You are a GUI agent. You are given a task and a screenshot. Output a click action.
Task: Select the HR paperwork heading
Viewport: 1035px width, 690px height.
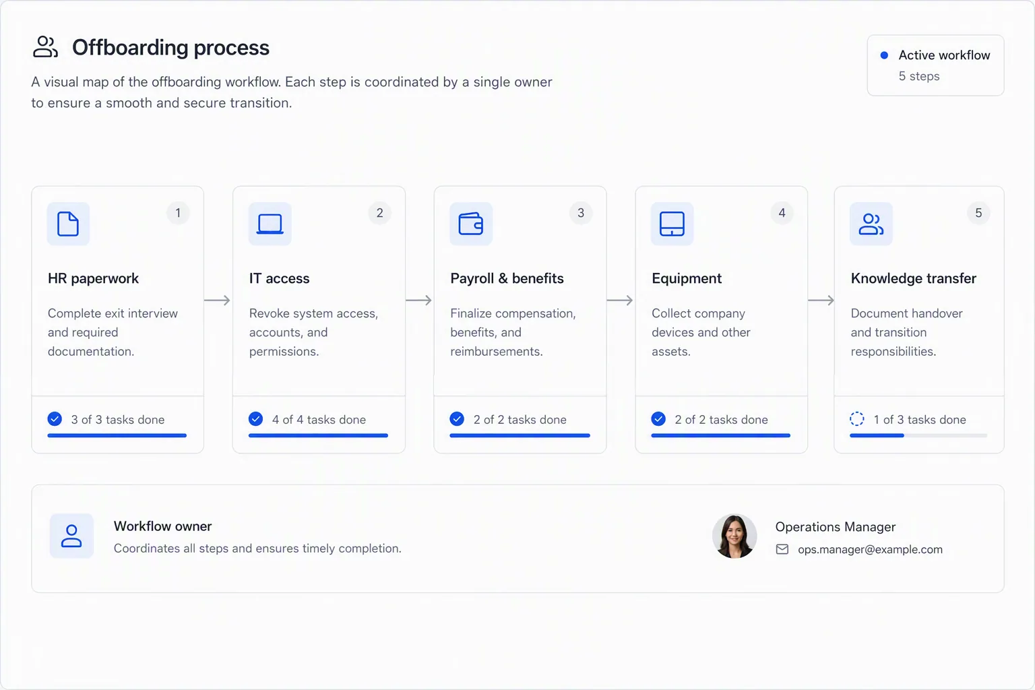[x=93, y=278]
